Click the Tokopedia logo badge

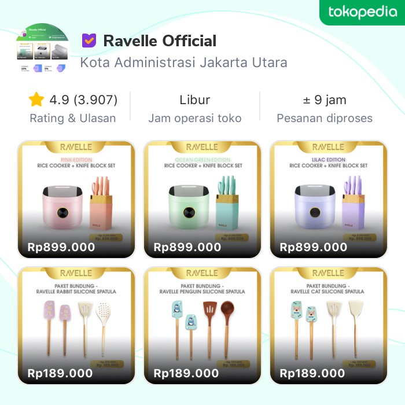tap(362, 12)
